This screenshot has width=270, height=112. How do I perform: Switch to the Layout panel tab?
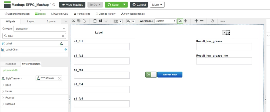31,21
